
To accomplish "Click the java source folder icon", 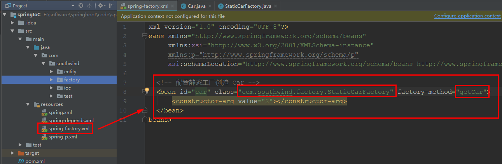I will click(x=37, y=47).
